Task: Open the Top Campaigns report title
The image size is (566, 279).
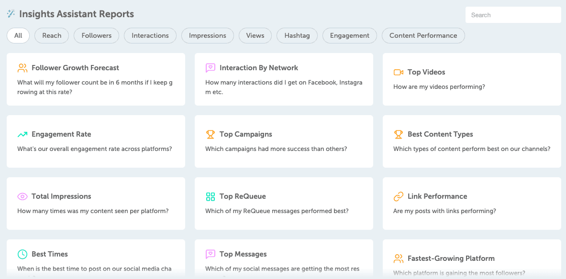Action: pyautogui.click(x=246, y=134)
